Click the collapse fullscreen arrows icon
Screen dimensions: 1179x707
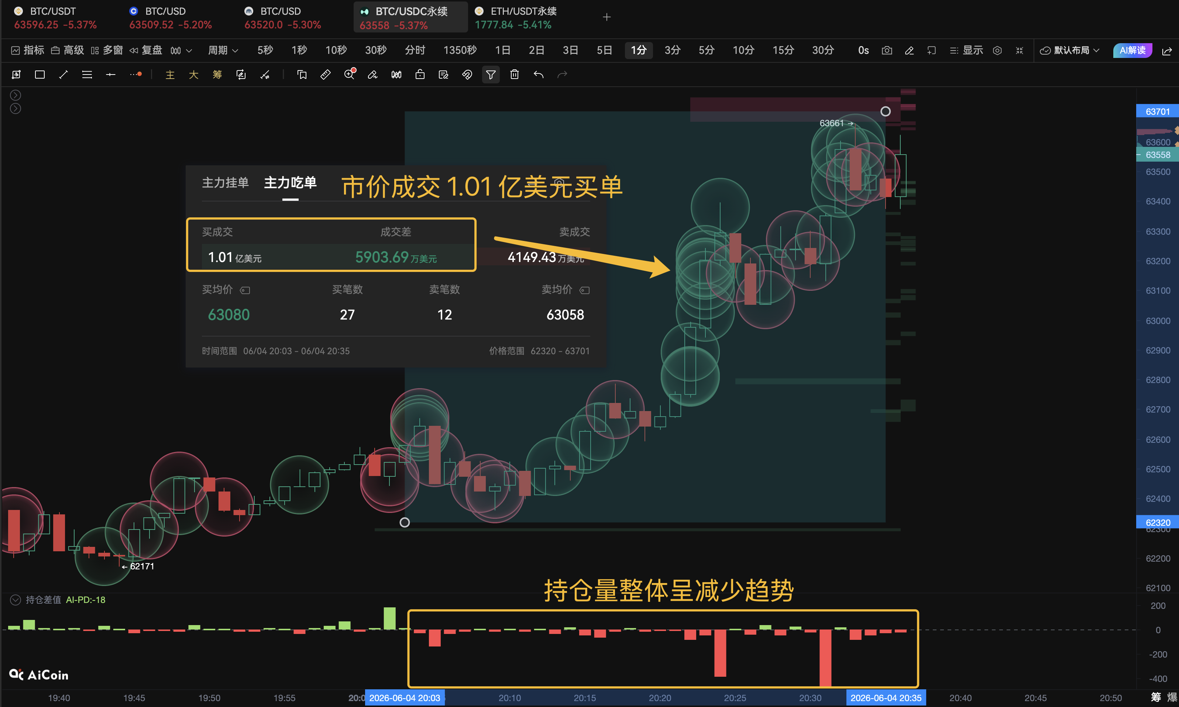pos(1020,51)
